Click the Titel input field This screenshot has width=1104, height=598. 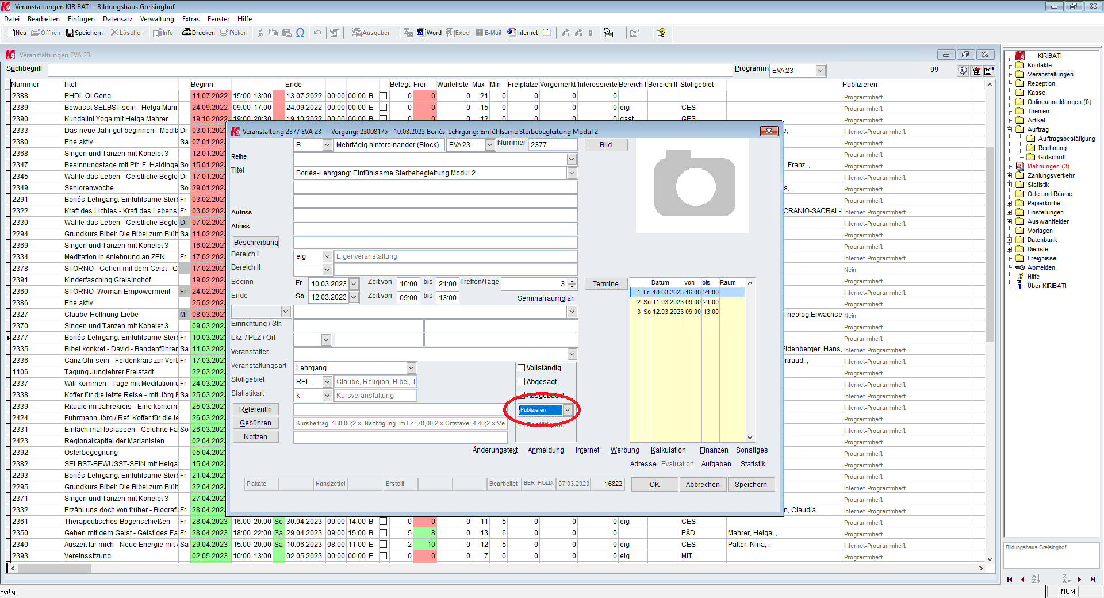430,173
